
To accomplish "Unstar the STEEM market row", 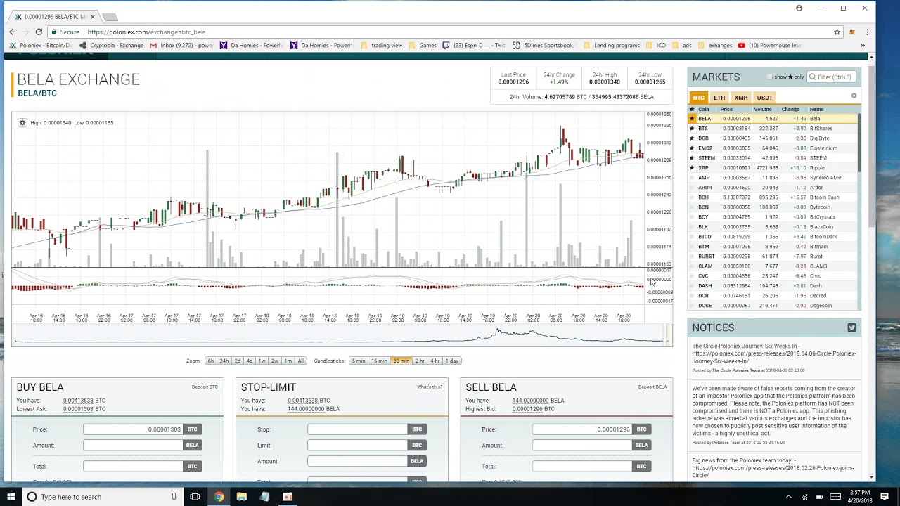I will 692,158.
